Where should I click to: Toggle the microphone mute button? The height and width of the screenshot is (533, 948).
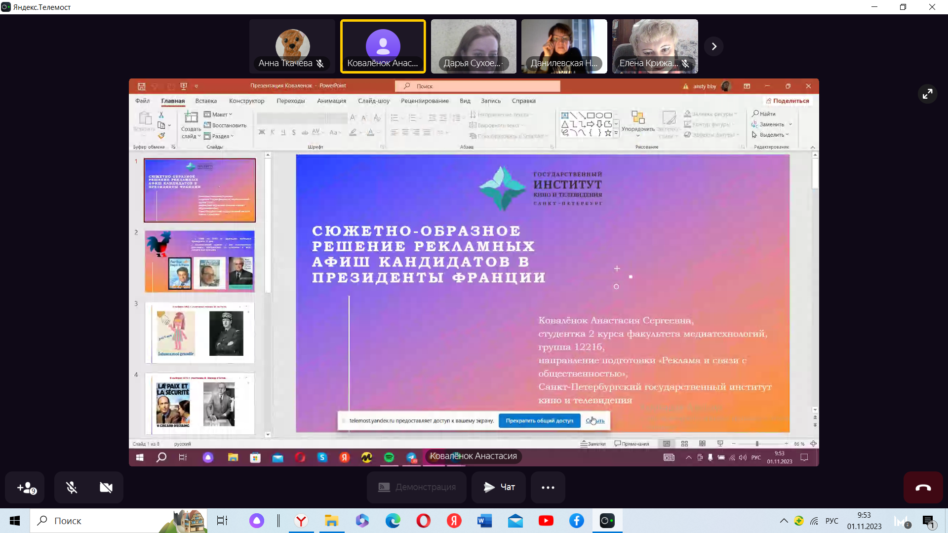[72, 488]
